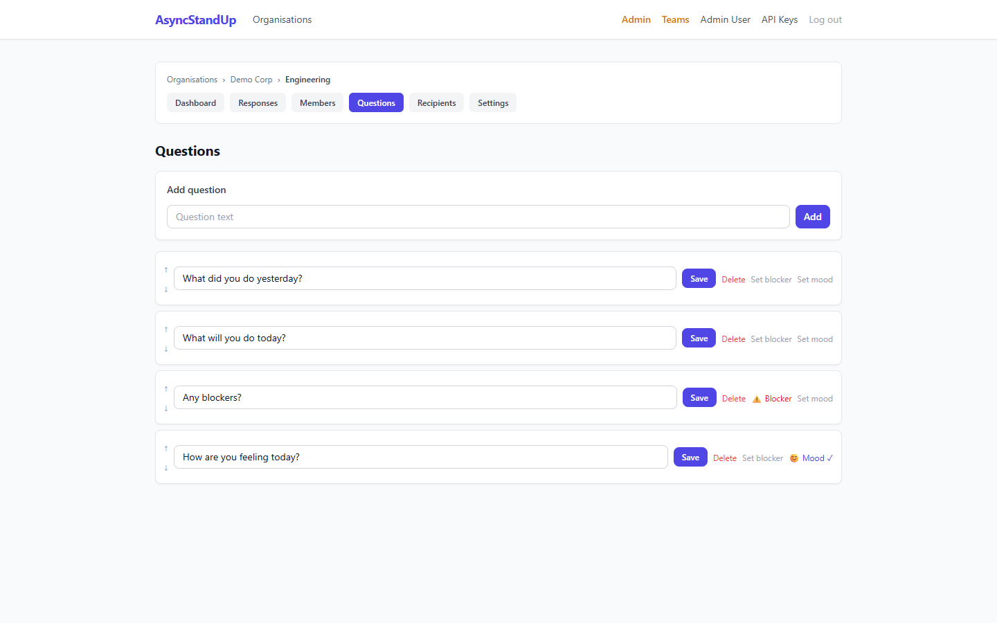997x623 pixels.
Task: Toggle Blocker flag on 'Any blockers?' row
Action: (772, 399)
